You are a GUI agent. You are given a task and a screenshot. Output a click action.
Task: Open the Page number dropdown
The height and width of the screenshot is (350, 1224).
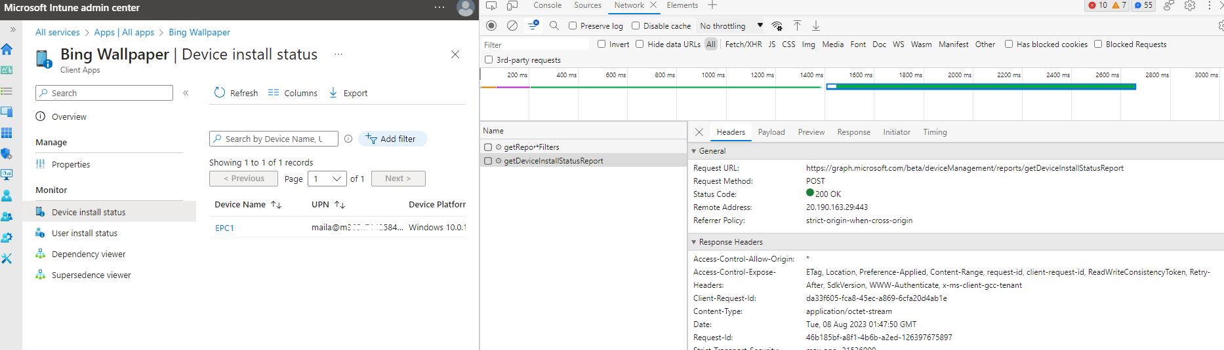click(x=327, y=179)
